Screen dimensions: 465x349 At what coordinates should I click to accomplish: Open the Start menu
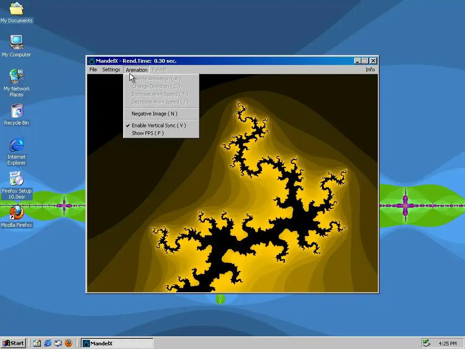tap(13, 343)
